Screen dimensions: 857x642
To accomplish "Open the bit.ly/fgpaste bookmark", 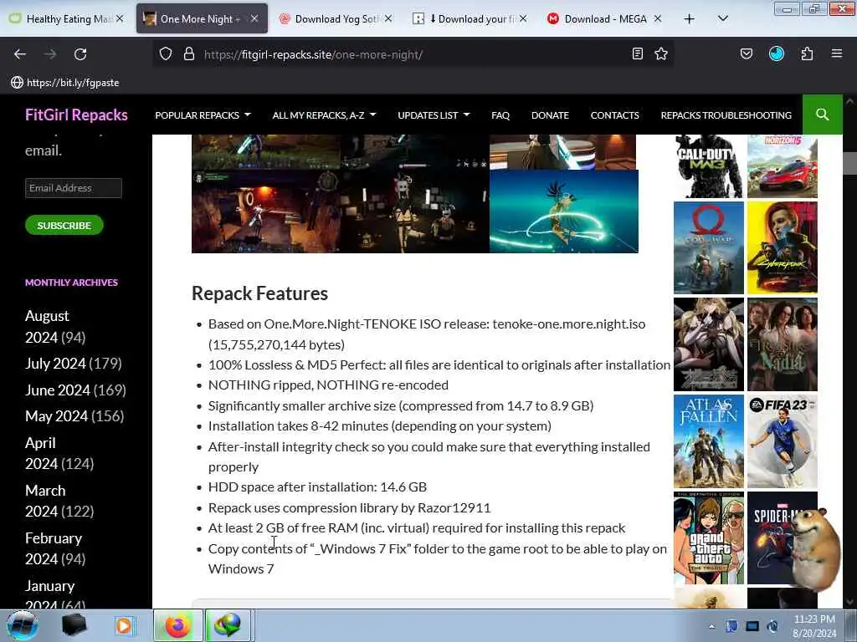I will click(65, 83).
